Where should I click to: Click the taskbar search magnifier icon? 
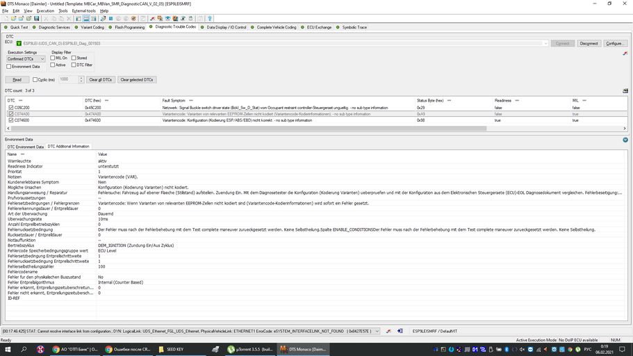coord(24,349)
